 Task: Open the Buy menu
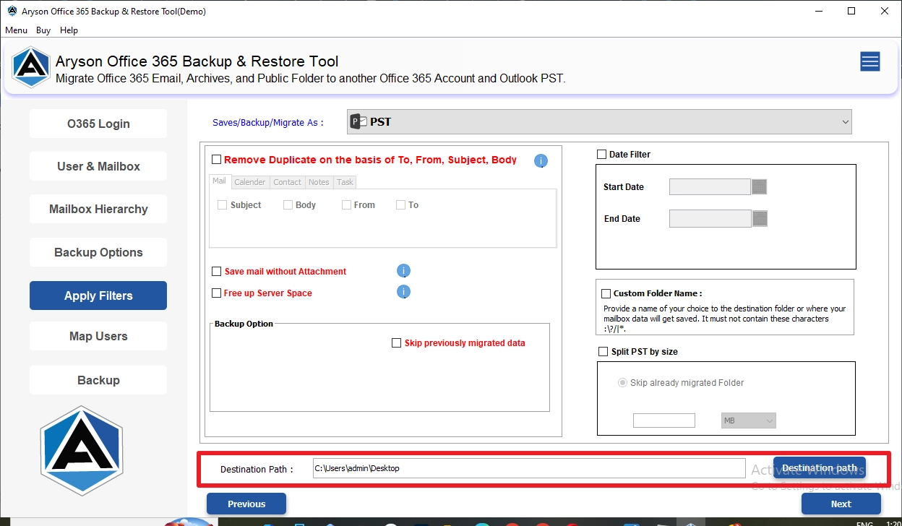(x=43, y=30)
